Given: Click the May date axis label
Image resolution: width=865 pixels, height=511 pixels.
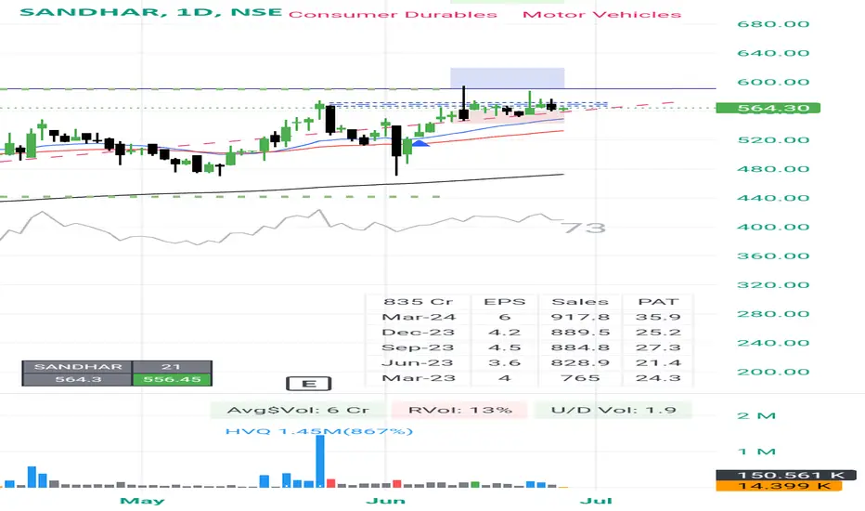Looking at the screenshot, I should coord(142,501).
